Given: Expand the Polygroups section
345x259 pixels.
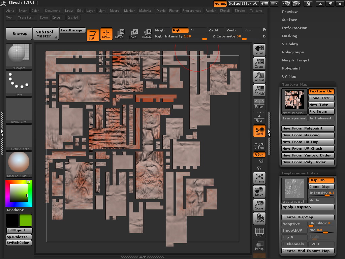Looking at the screenshot, I should point(292,52).
